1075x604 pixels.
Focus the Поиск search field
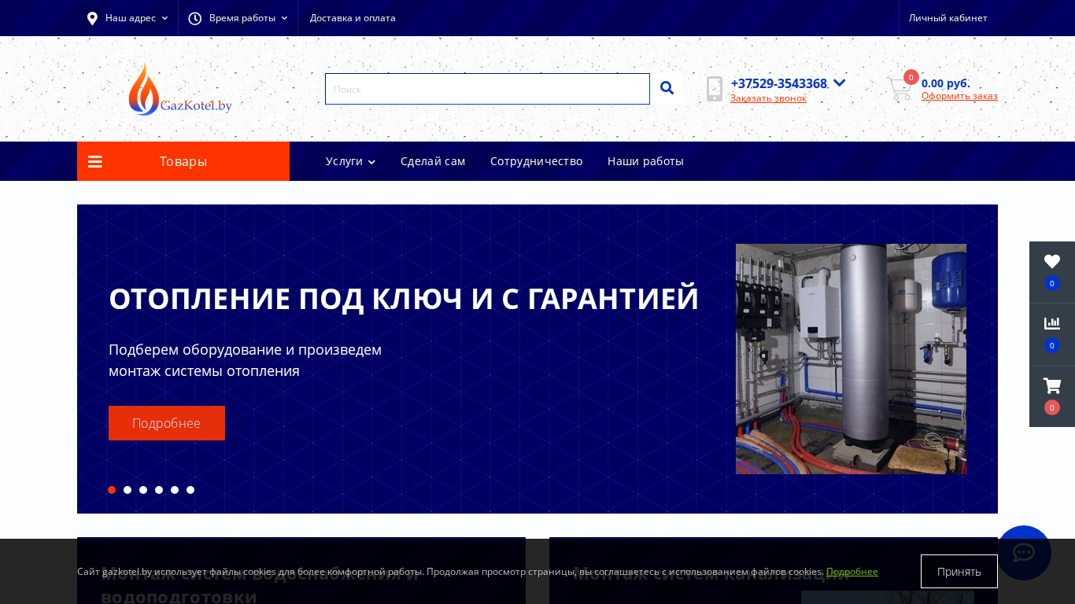[487, 89]
